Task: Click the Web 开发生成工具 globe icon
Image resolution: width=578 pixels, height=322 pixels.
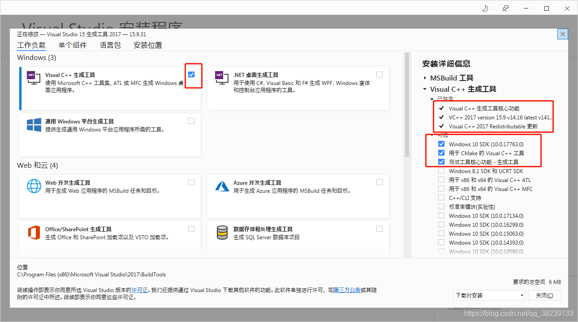Action: point(34,186)
